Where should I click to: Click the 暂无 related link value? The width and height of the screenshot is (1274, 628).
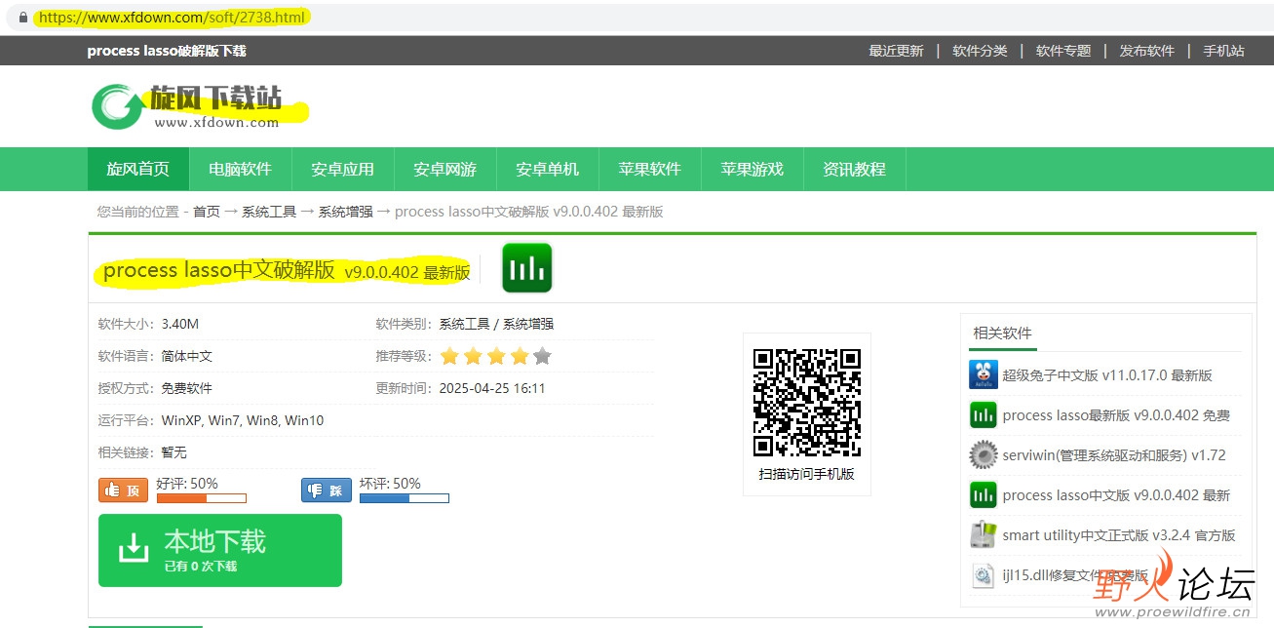point(174,452)
